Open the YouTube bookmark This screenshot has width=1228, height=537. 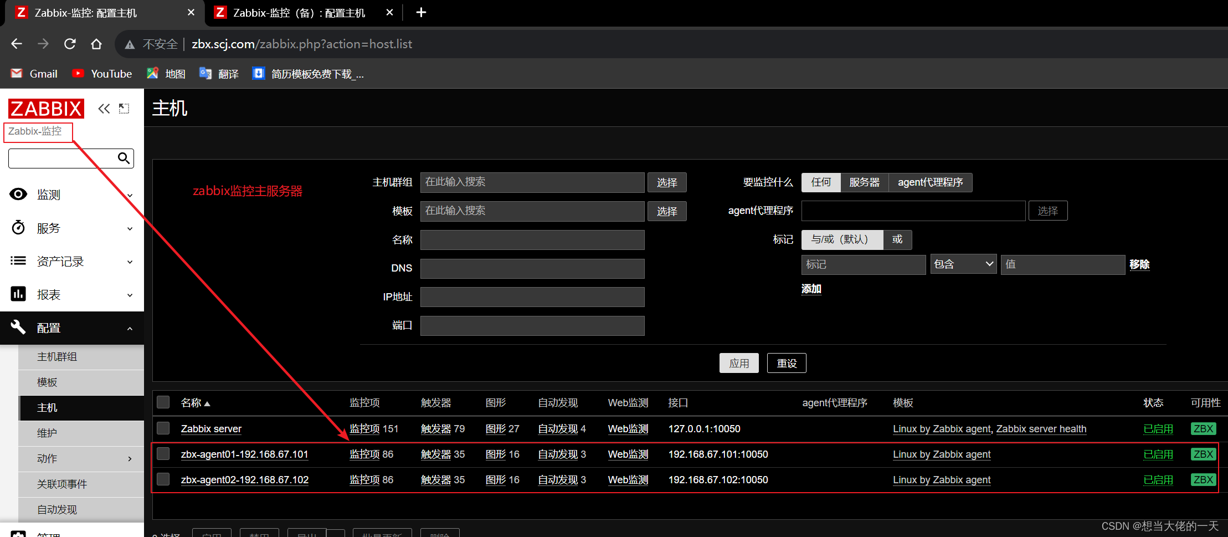(102, 74)
